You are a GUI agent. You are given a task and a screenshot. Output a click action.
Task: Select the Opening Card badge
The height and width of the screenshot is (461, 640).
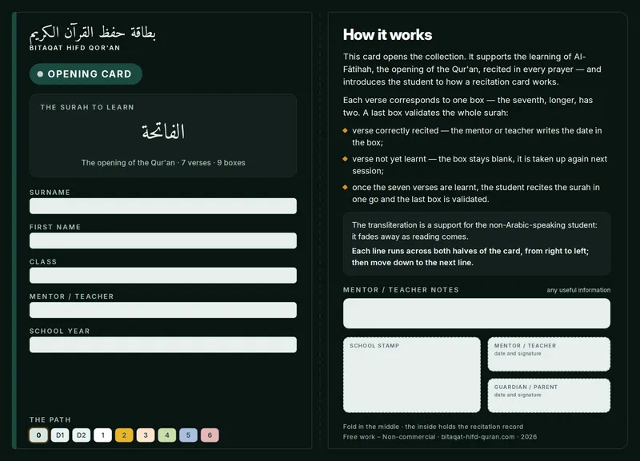(86, 74)
